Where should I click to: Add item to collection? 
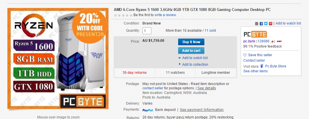tap(195, 65)
